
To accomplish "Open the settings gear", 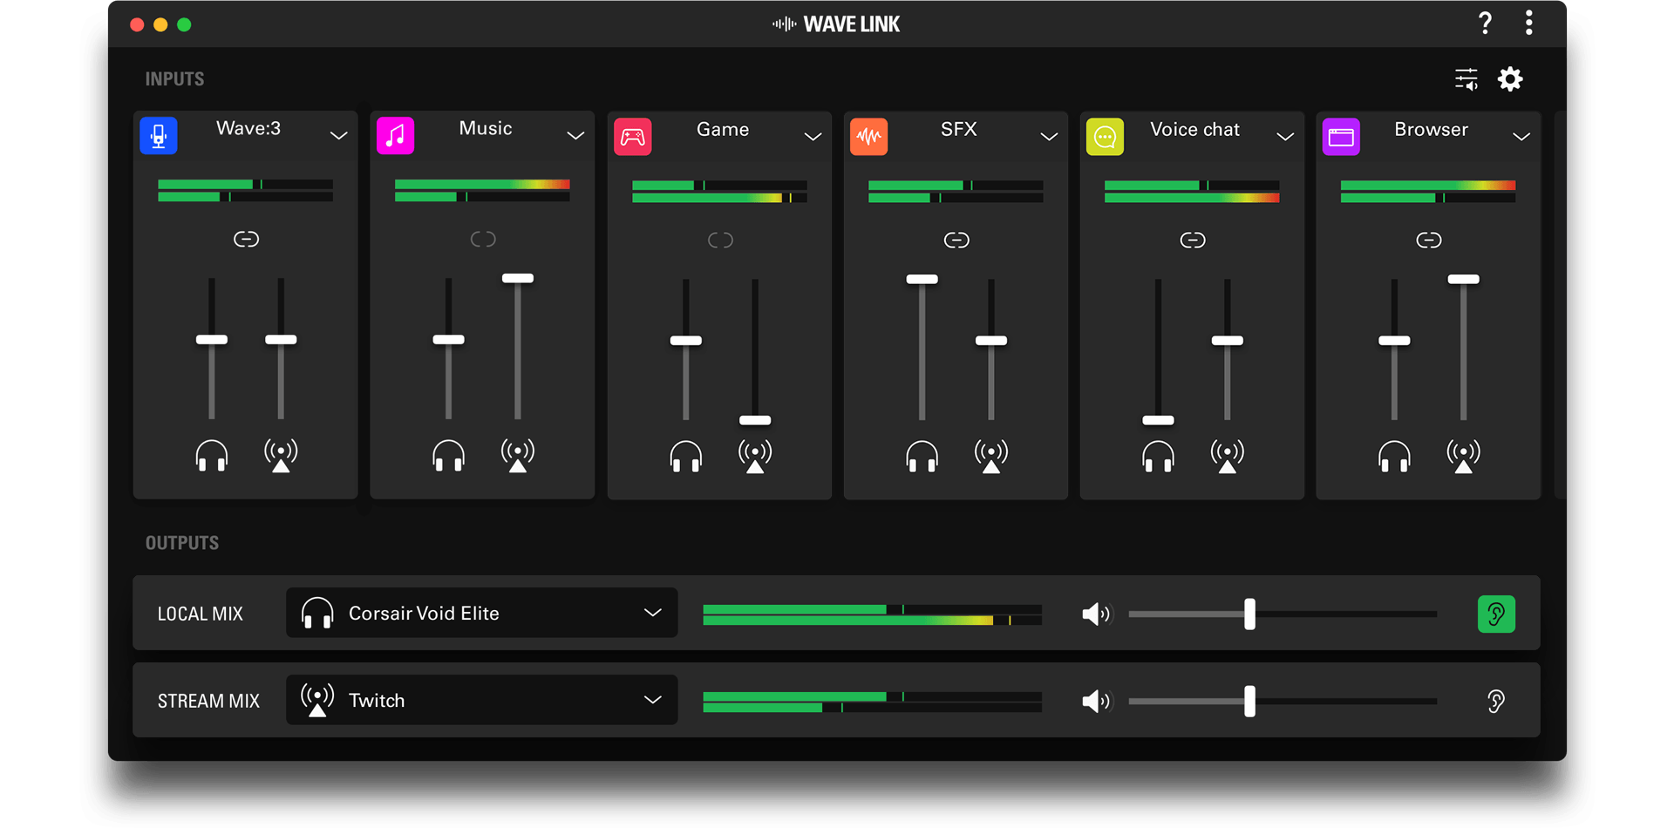I will [x=1511, y=79].
